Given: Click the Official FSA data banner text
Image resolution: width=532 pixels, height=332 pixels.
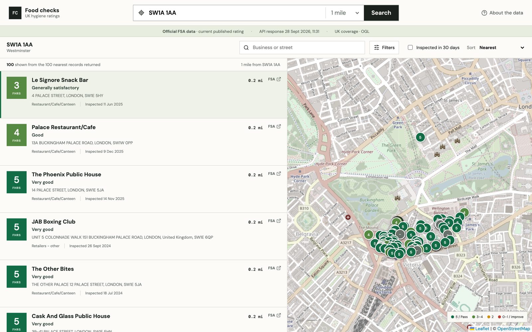Looking at the screenshot, I should click(x=179, y=32).
